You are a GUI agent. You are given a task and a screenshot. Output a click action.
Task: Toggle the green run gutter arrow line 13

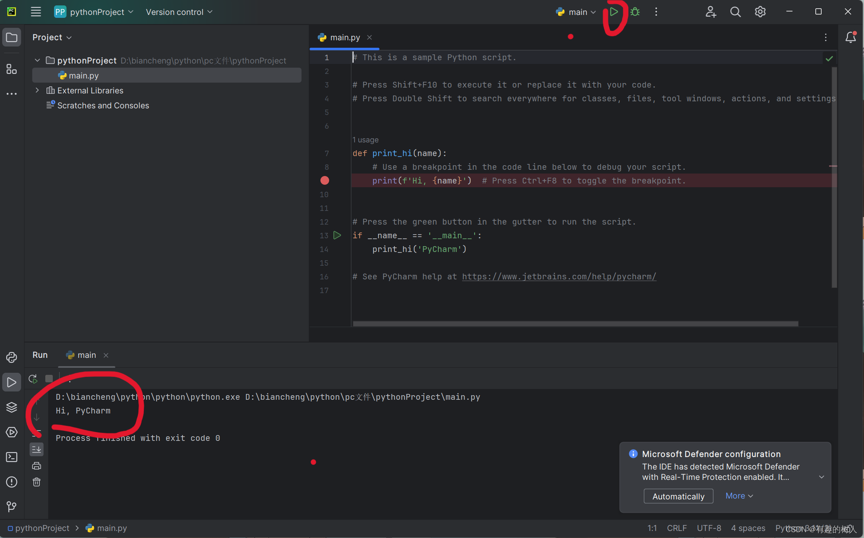pos(337,235)
